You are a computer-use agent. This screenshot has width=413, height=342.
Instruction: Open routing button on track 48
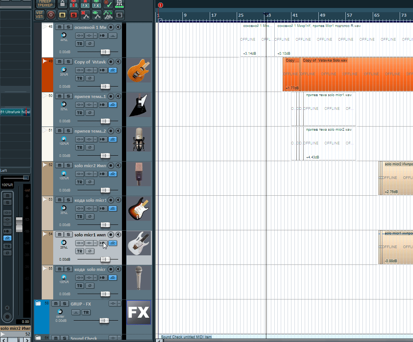[79, 36]
